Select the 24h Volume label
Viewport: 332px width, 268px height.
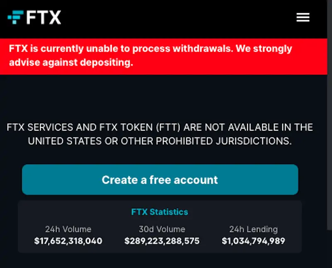click(68, 229)
